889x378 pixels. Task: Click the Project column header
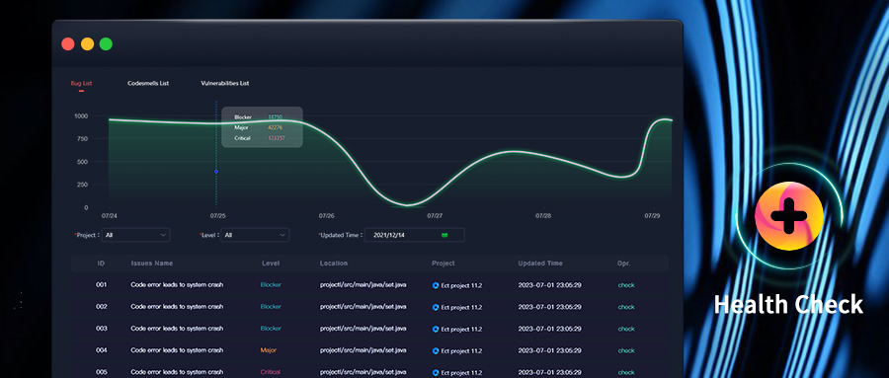point(444,264)
